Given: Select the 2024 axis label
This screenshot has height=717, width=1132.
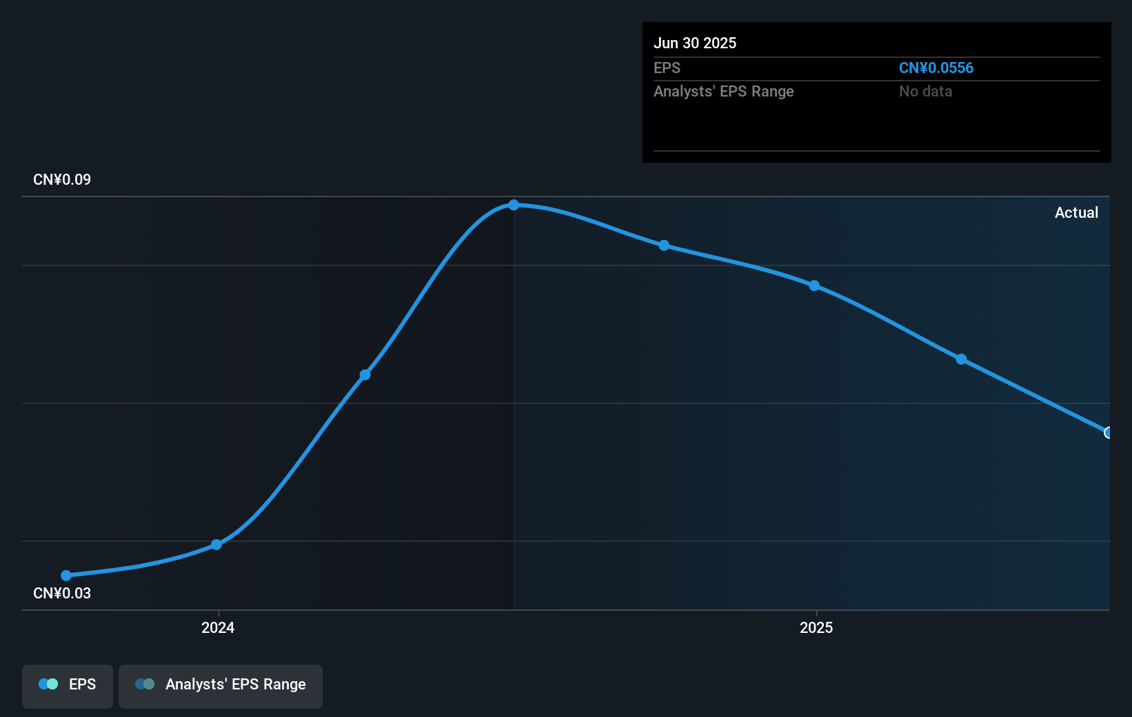Looking at the screenshot, I should (217, 628).
